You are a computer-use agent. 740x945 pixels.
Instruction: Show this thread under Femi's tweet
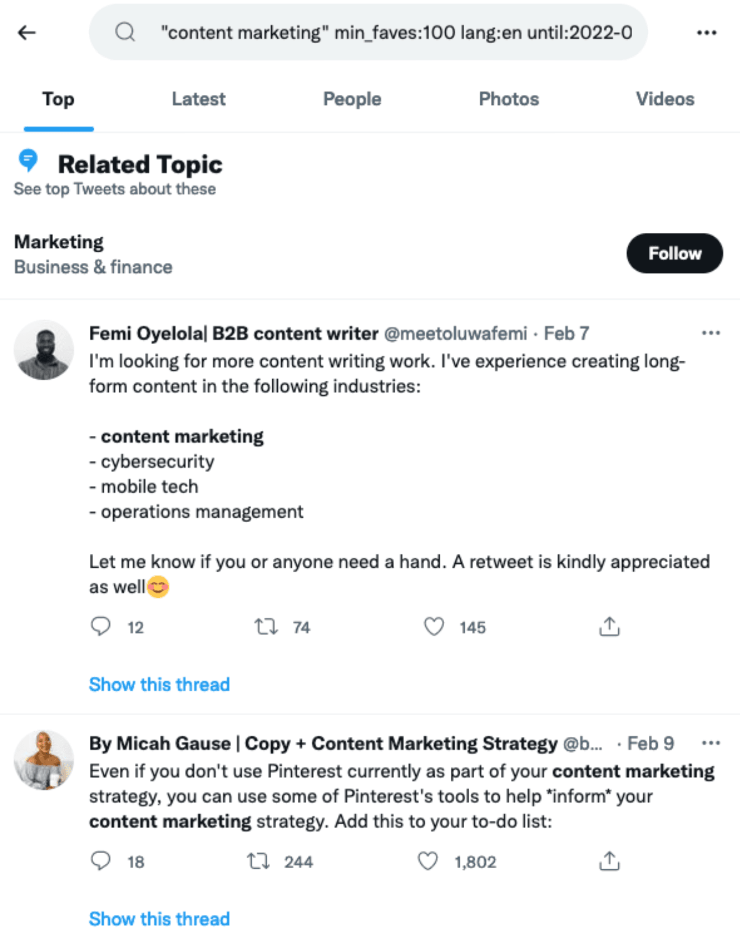point(159,684)
